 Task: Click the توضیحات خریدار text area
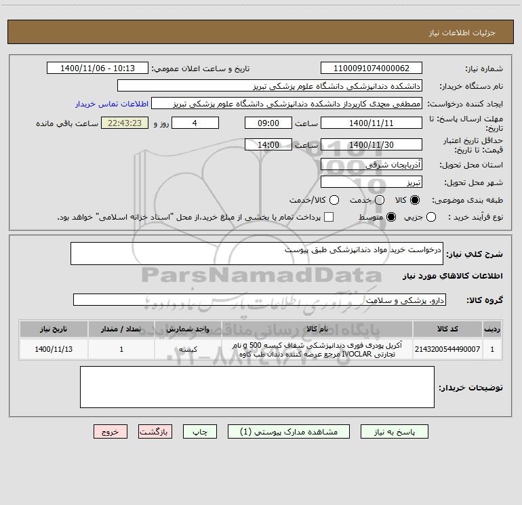pos(257,387)
